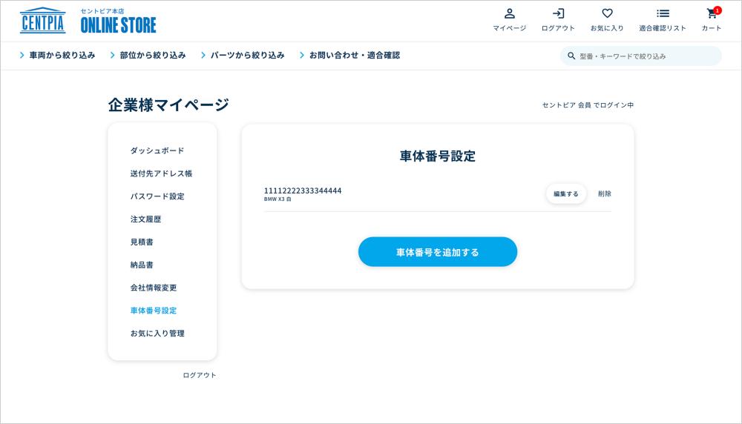The image size is (742, 424).
Task: Select ダッシュボード in sidebar
Action: point(157,150)
